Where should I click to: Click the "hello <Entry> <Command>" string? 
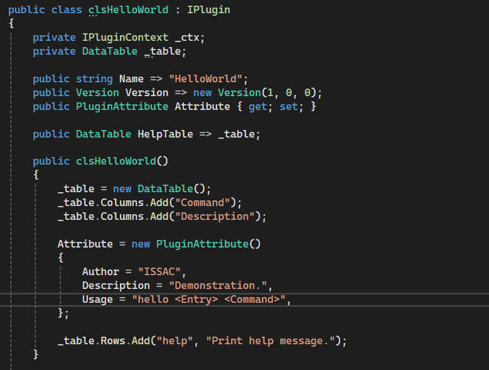click(x=208, y=299)
